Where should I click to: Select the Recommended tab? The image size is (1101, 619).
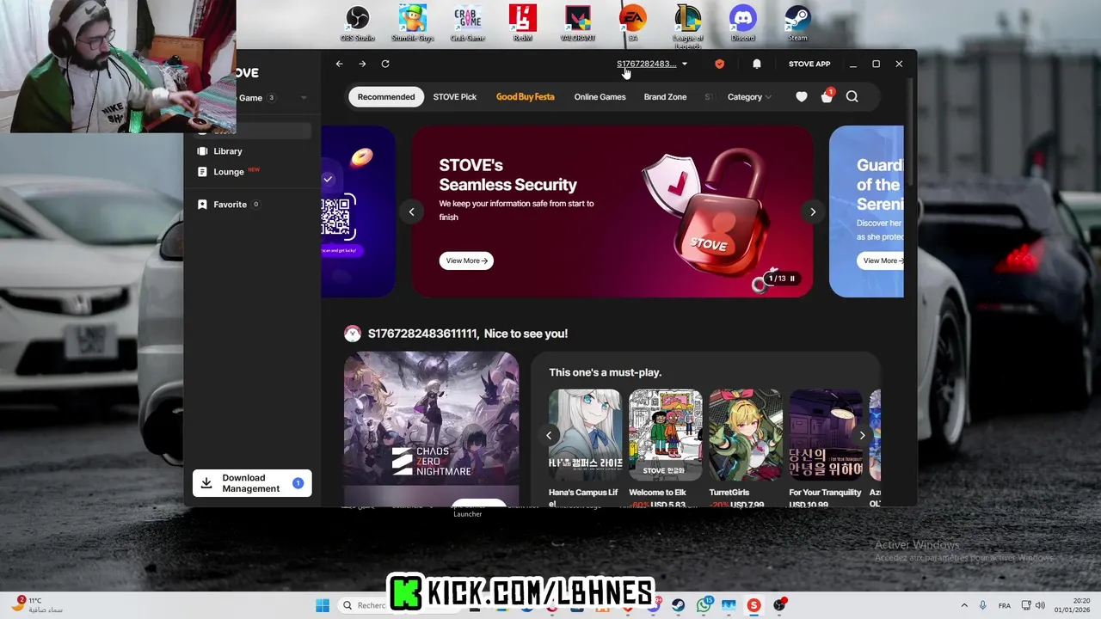pyautogui.click(x=386, y=97)
